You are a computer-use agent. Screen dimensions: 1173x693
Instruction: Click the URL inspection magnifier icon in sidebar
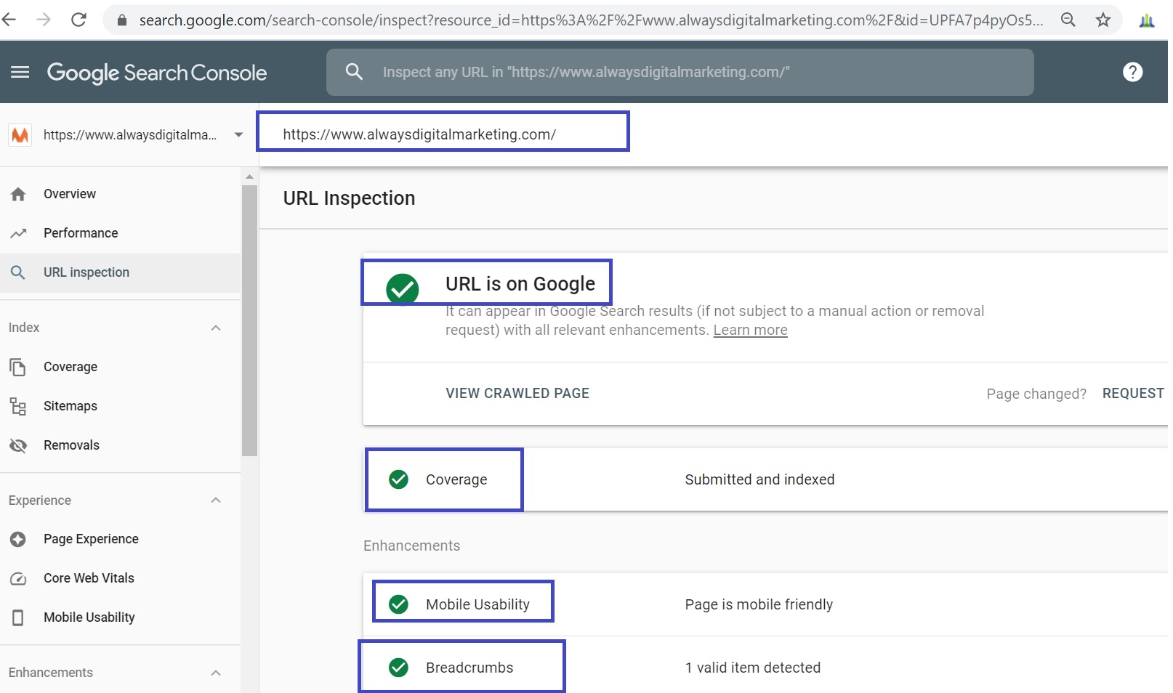[18, 272]
